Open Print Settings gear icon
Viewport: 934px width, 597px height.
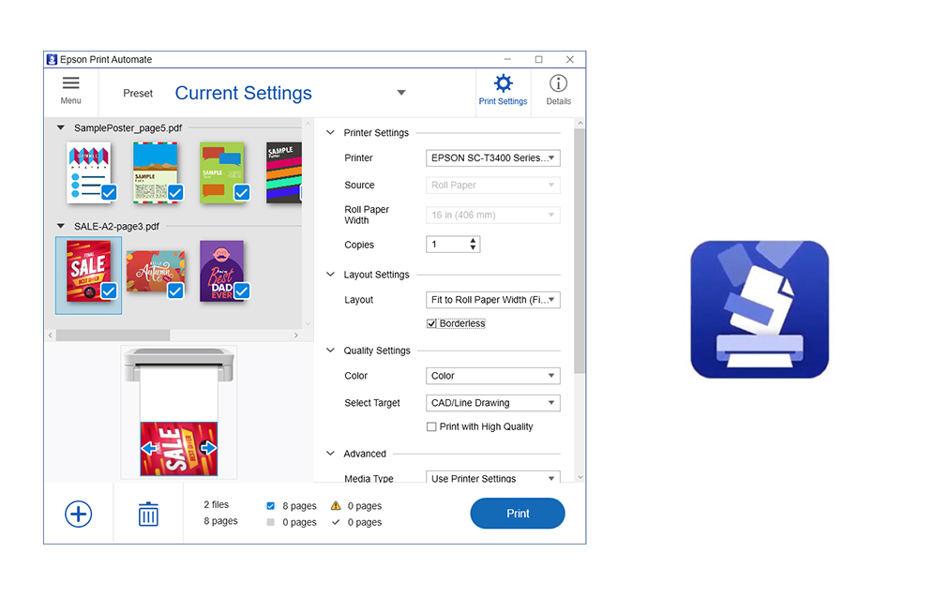click(503, 84)
